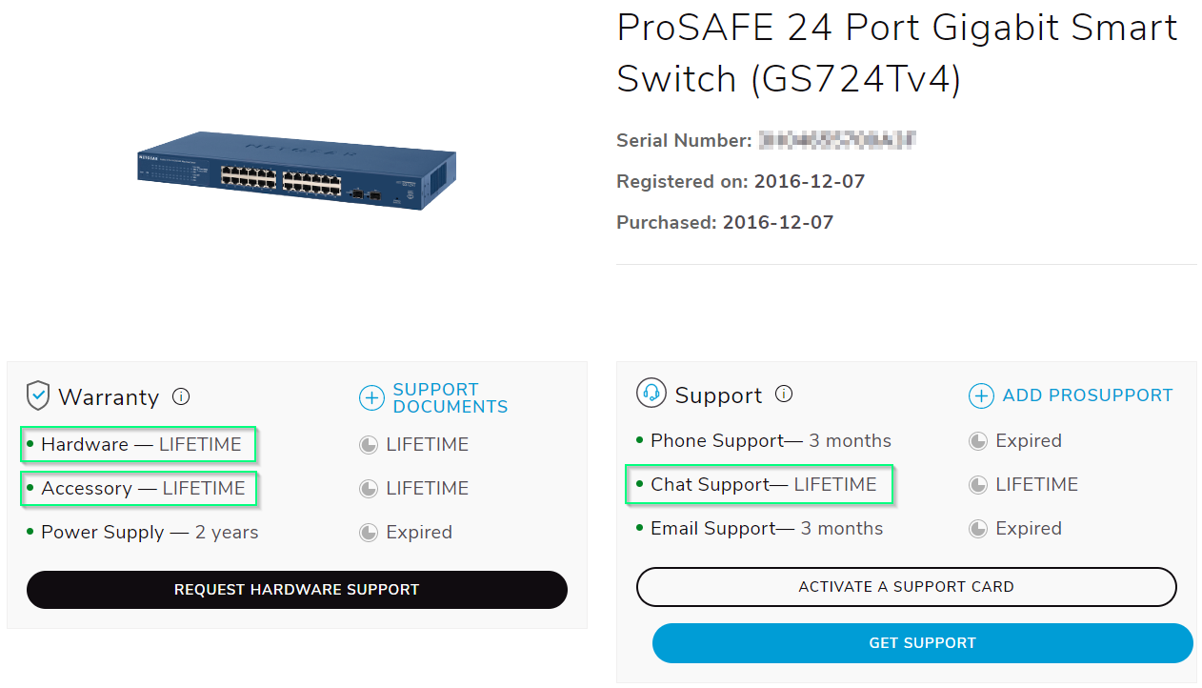Viewport: 1202px width, 688px height.
Task: Select the Hardware — LIFETIME warranty entry
Action: pyautogui.click(x=140, y=444)
